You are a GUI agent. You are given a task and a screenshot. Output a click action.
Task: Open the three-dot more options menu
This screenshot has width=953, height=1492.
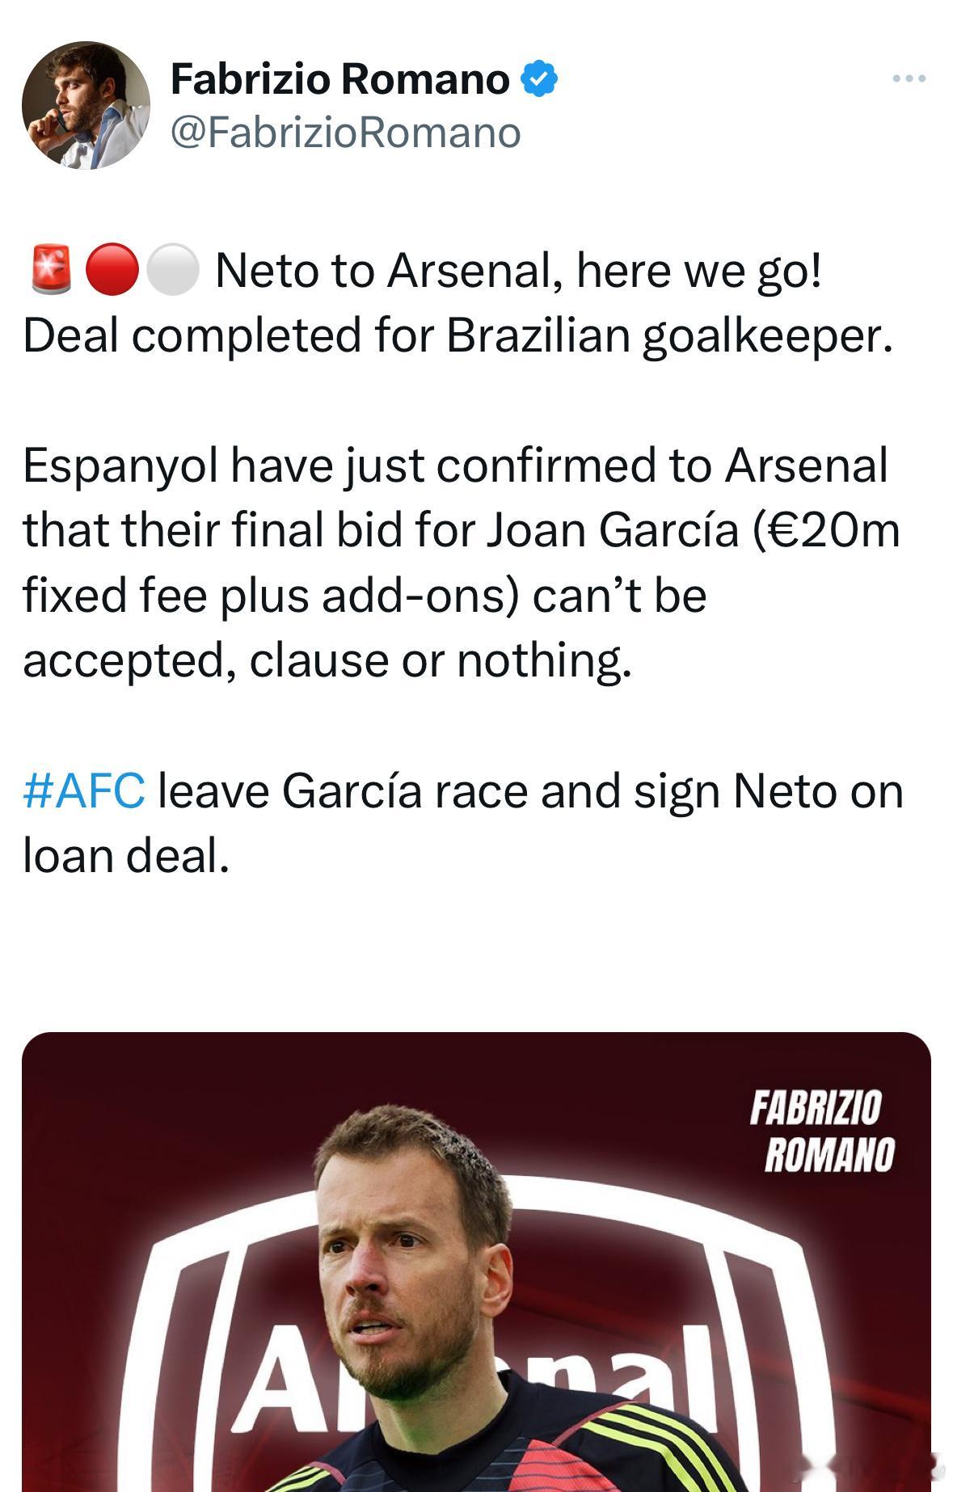click(x=909, y=78)
